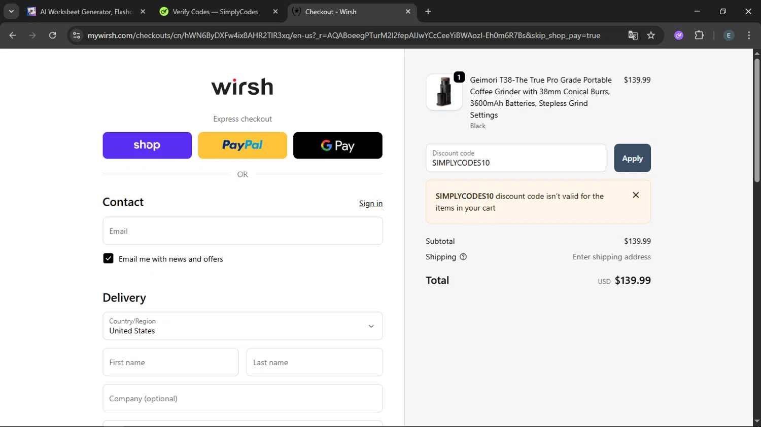Click the scrollbar down arrow
Image resolution: width=761 pixels, height=427 pixels.
(757, 421)
